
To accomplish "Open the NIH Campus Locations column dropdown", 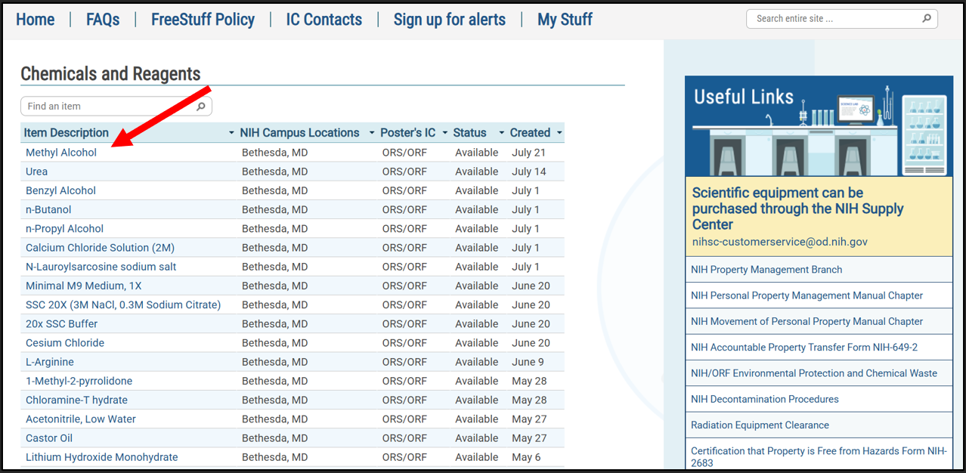I will [x=372, y=133].
